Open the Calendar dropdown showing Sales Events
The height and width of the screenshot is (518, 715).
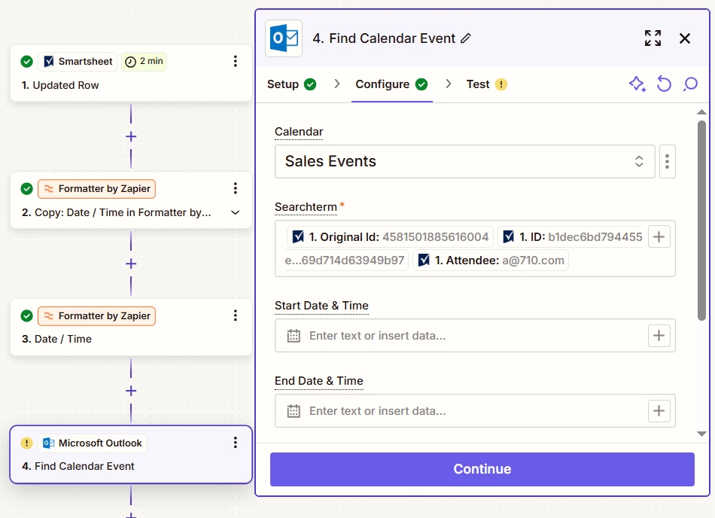[464, 161]
